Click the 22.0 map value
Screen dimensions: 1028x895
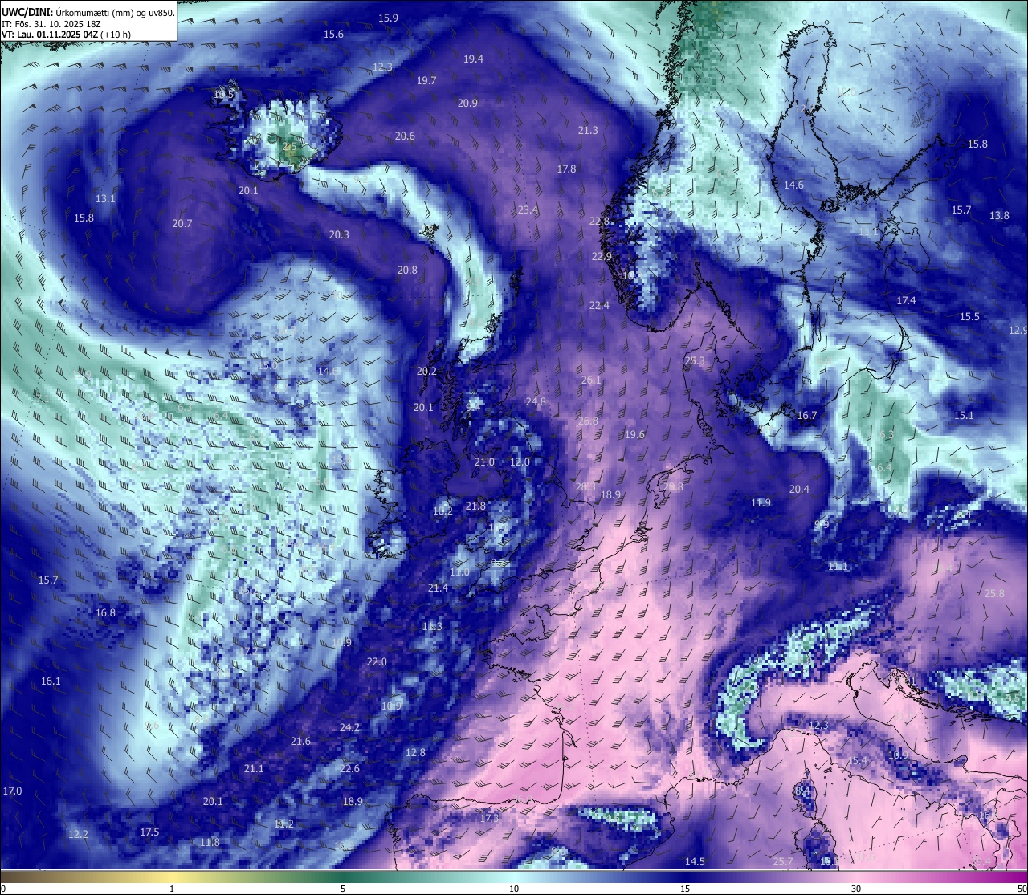tap(377, 661)
